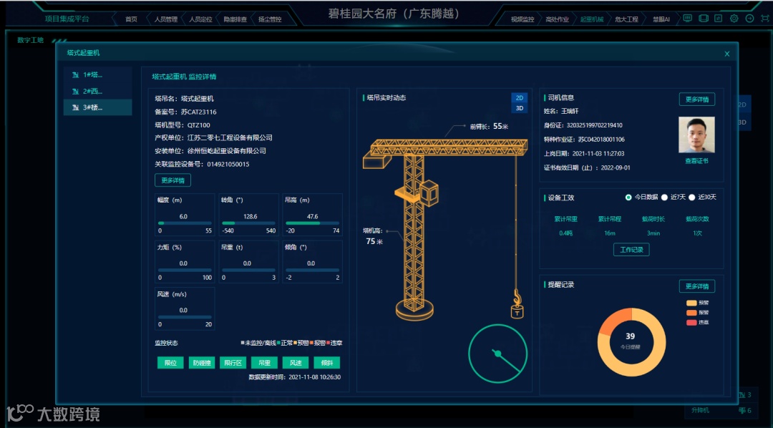The width and height of the screenshot is (773, 428).
Task: Click the 前臂长 55米 label
Action: pyautogui.click(x=489, y=126)
